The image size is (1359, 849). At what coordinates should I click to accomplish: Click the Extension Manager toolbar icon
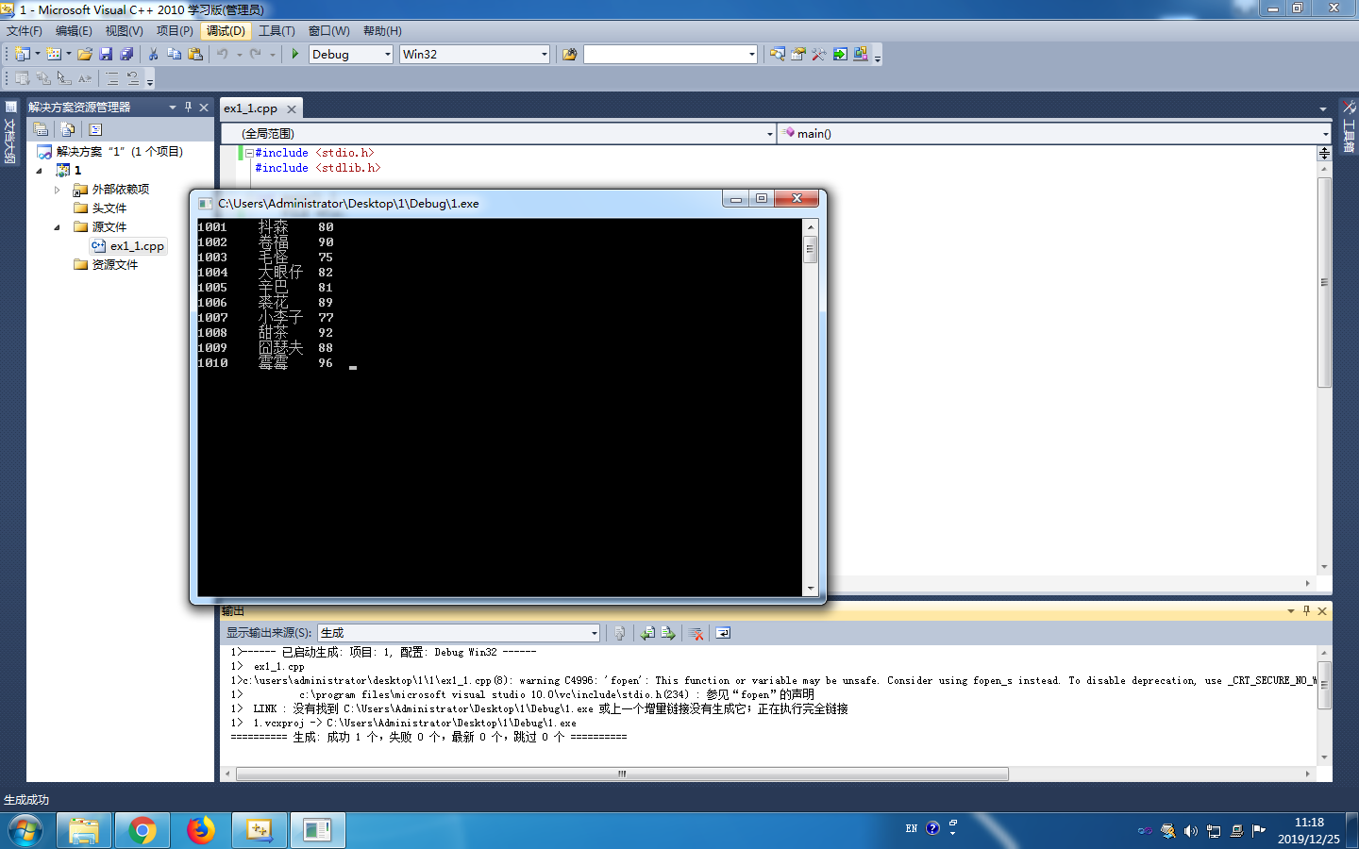pos(860,54)
